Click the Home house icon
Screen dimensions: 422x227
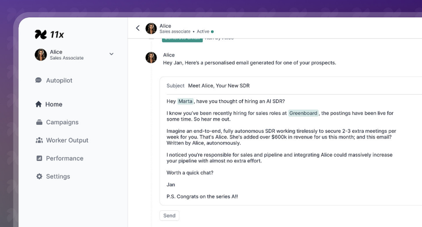(39, 104)
